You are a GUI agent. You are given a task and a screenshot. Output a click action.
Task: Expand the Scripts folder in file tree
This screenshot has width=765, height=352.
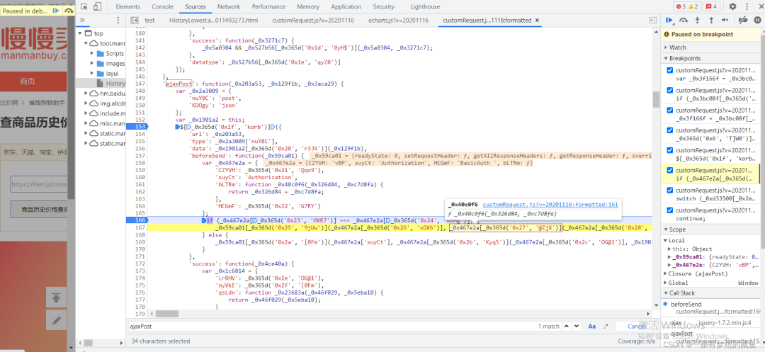[x=91, y=53]
